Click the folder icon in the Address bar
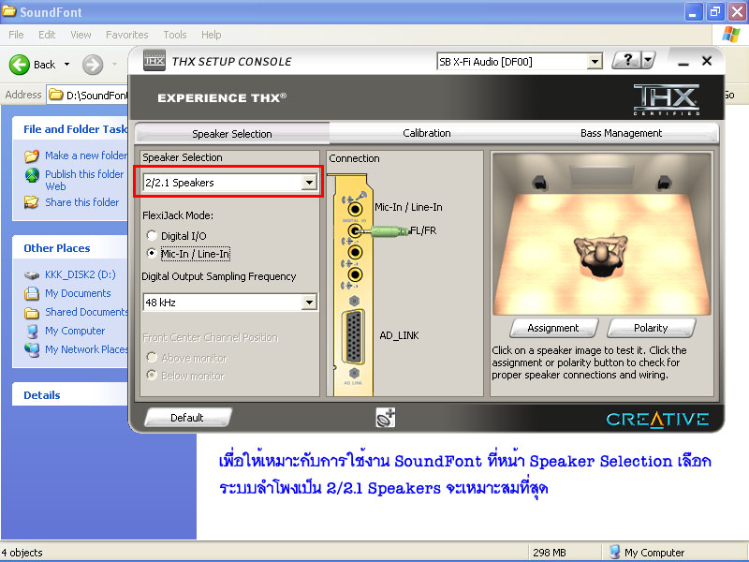The width and height of the screenshot is (749, 562). coord(56,95)
